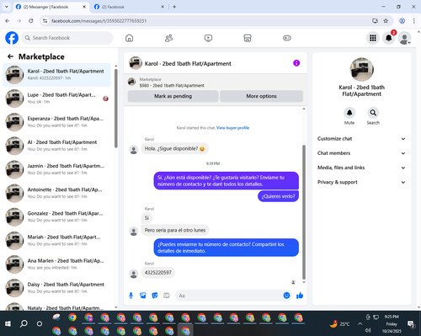
Task: Attach a photo file icon
Action: tap(143, 296)
